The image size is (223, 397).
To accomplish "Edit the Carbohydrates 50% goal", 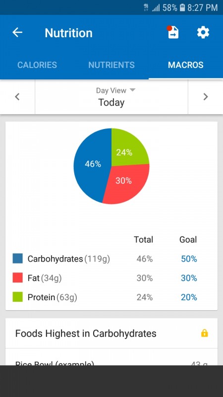I will pyautogui.click(x=189, y=259).
